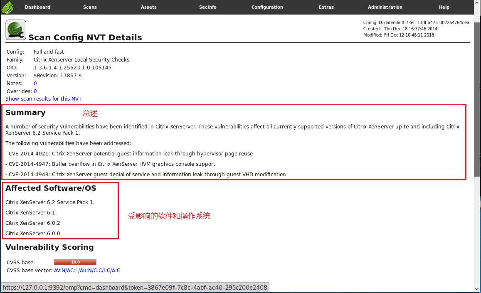Image resolution: width=481 pixels, height=293 pixels.
Task: Click the 'Summary' heading
Action: 25,113
